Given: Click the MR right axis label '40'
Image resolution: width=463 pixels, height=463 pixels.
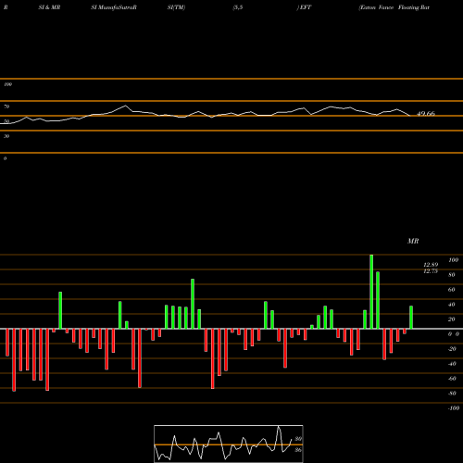Looking at the screenshot, I should tap(452, 305).
